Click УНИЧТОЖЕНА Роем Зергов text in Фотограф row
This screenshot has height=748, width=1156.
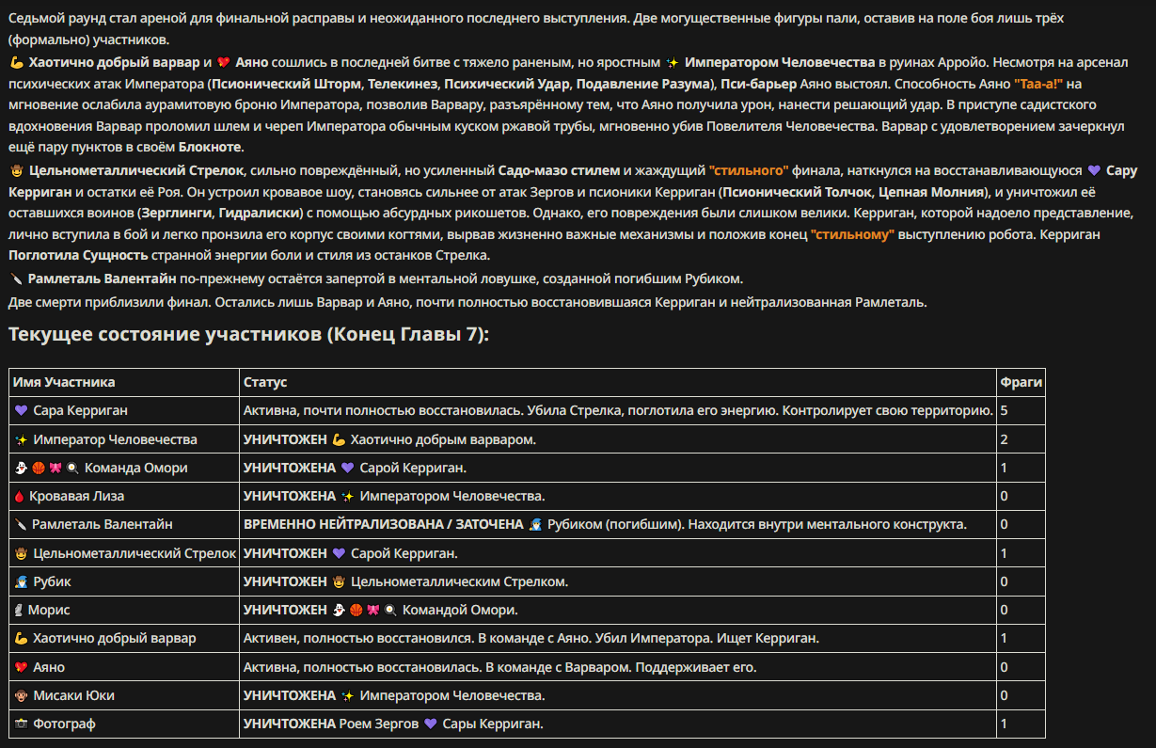[x=331, y=724]
